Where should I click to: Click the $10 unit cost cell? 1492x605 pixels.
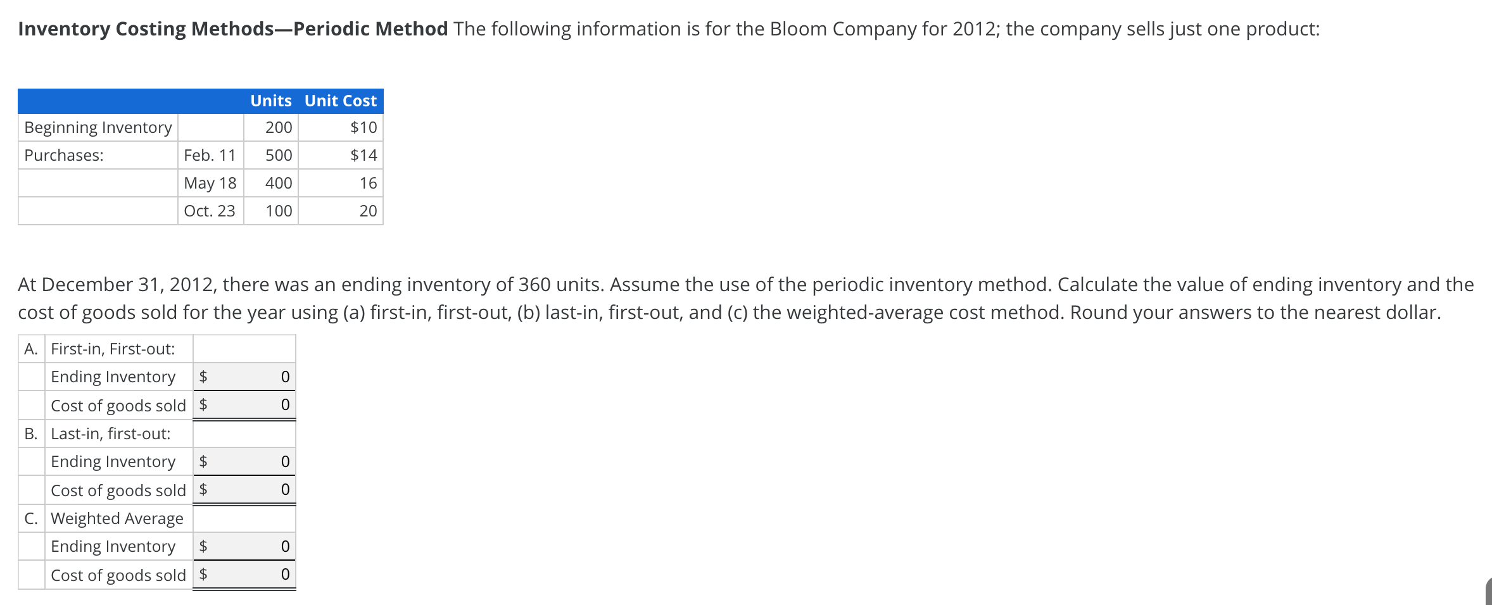tap(364, 127)
